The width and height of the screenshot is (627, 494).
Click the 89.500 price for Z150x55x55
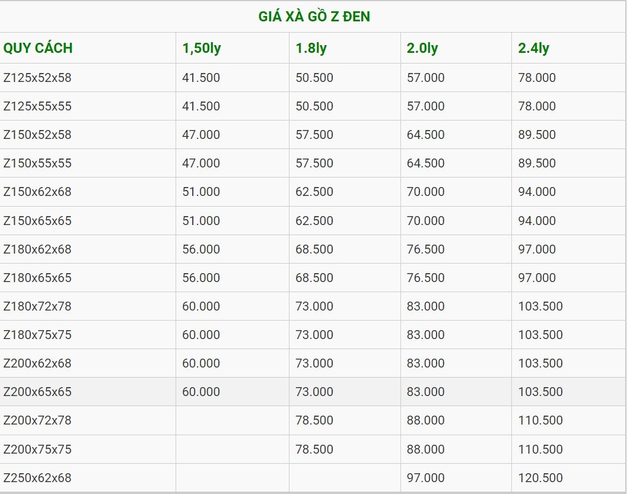tap(537, 163)
